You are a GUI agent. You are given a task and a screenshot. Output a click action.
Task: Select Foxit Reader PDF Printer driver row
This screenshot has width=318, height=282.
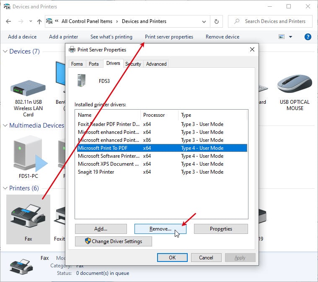[162, 124]
